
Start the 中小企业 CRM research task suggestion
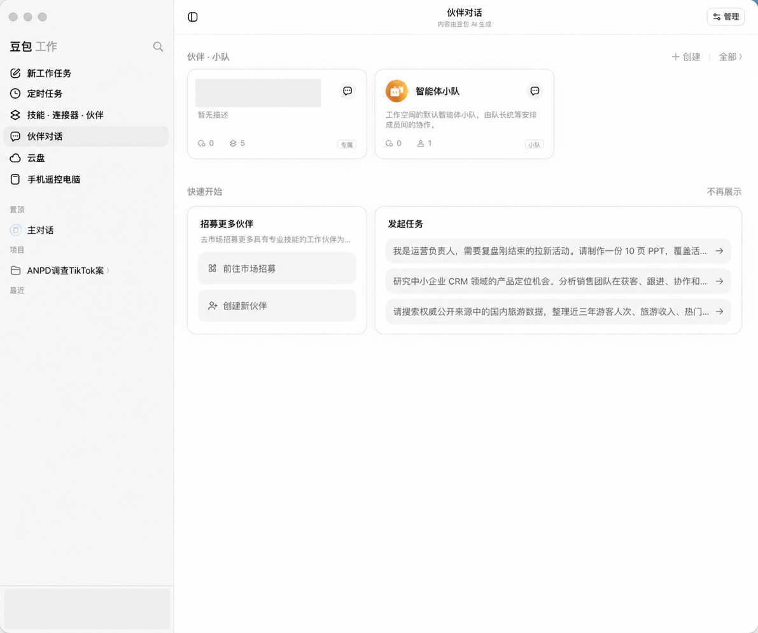558,281
